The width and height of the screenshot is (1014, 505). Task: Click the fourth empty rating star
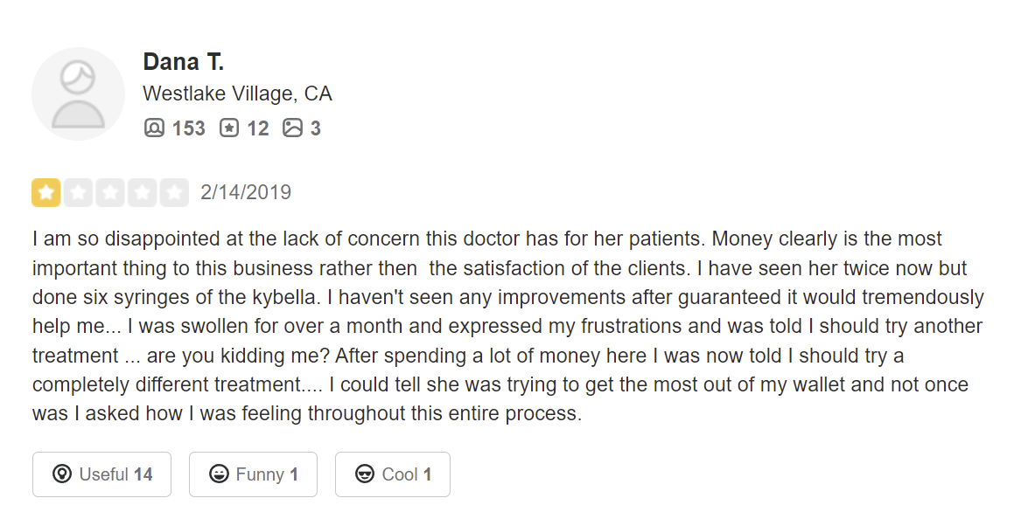(x=143, y=192)
